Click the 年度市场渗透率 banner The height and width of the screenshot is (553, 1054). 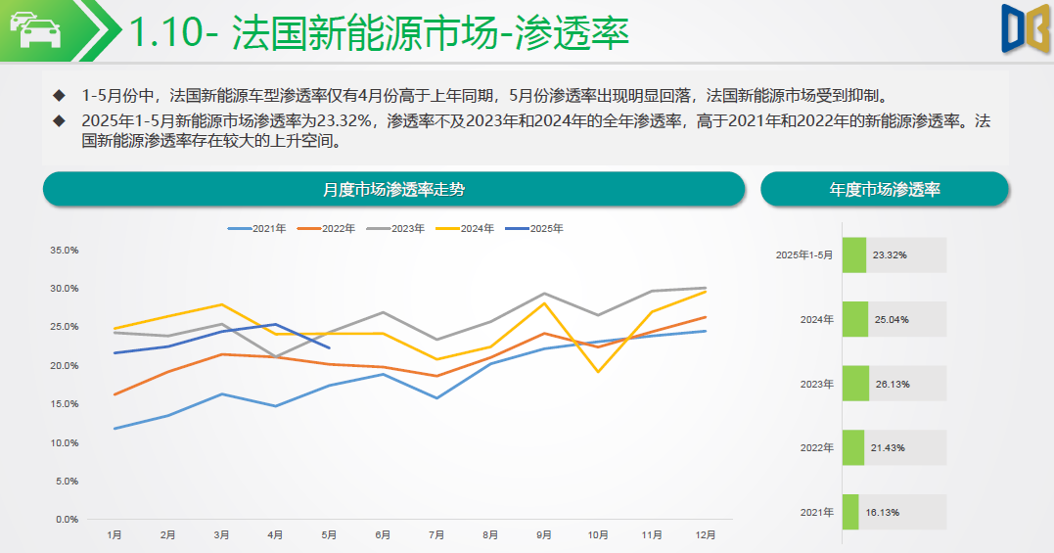[x=885, y=189]
